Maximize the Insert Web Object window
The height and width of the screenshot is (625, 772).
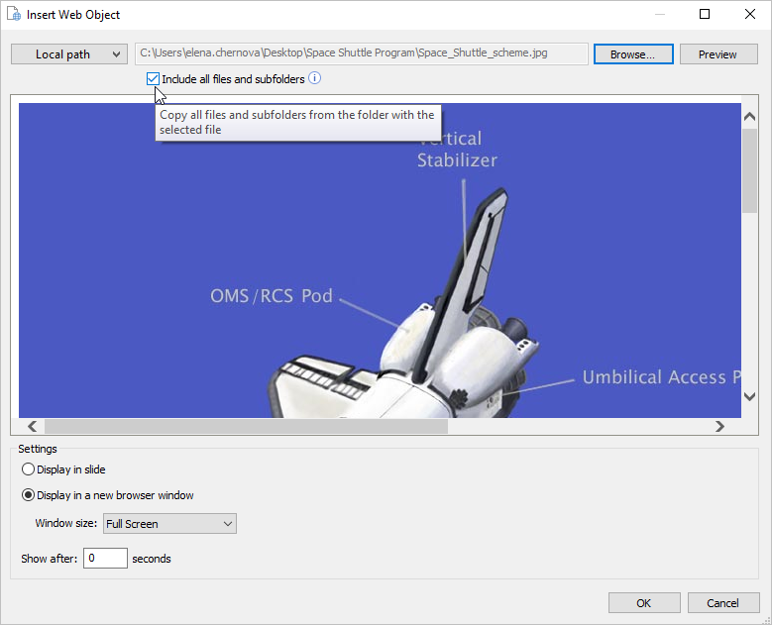coord(704,15)
